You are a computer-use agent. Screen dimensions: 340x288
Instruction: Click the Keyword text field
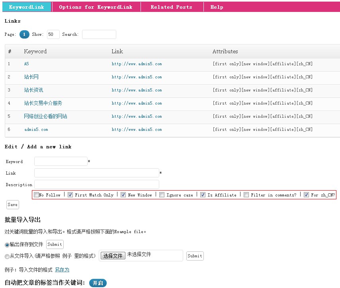(x=61, y=162)
